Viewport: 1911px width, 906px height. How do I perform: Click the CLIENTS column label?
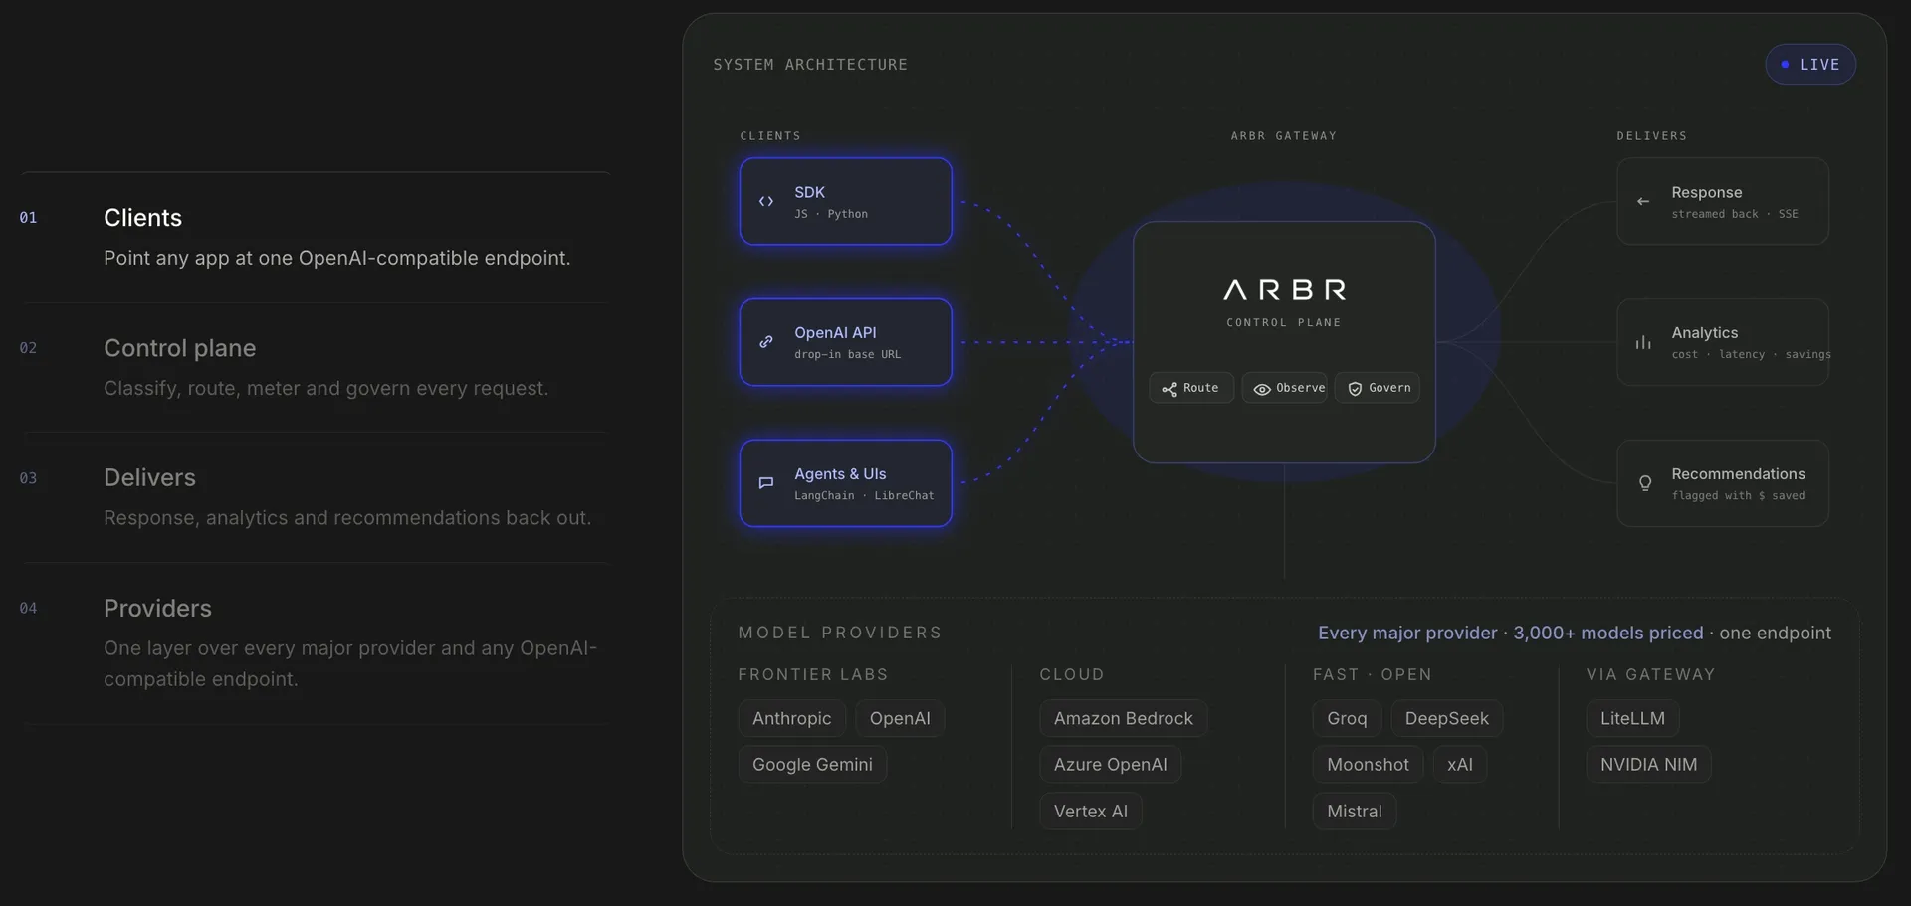[x=770, y=136]
